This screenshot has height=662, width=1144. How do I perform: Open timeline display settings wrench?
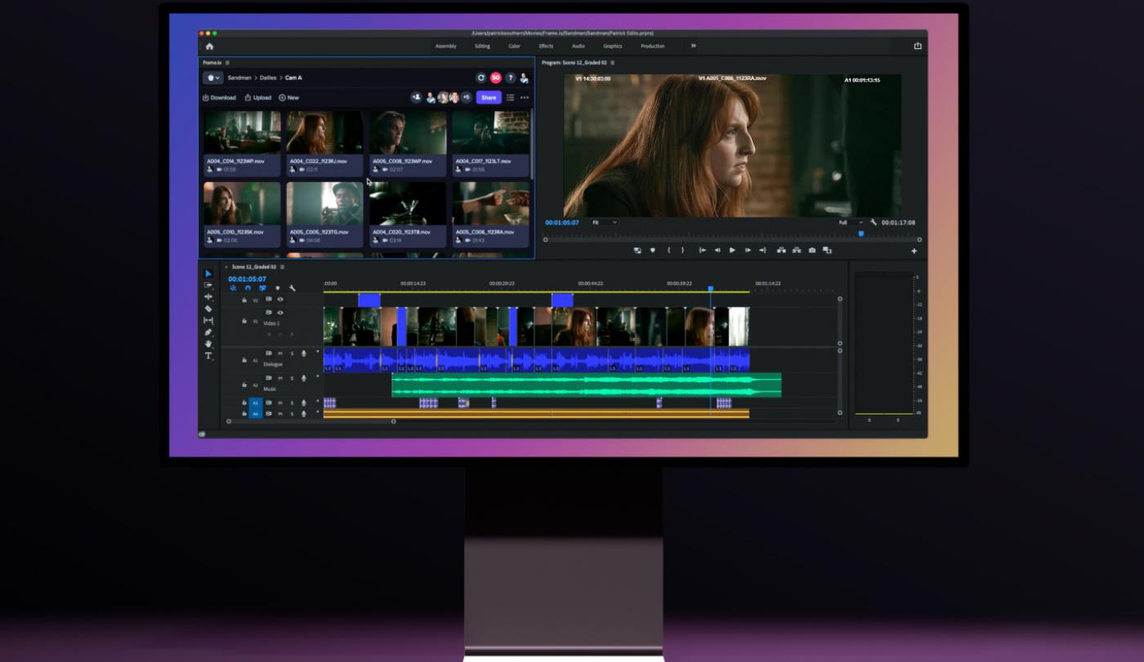coord(292,288)
